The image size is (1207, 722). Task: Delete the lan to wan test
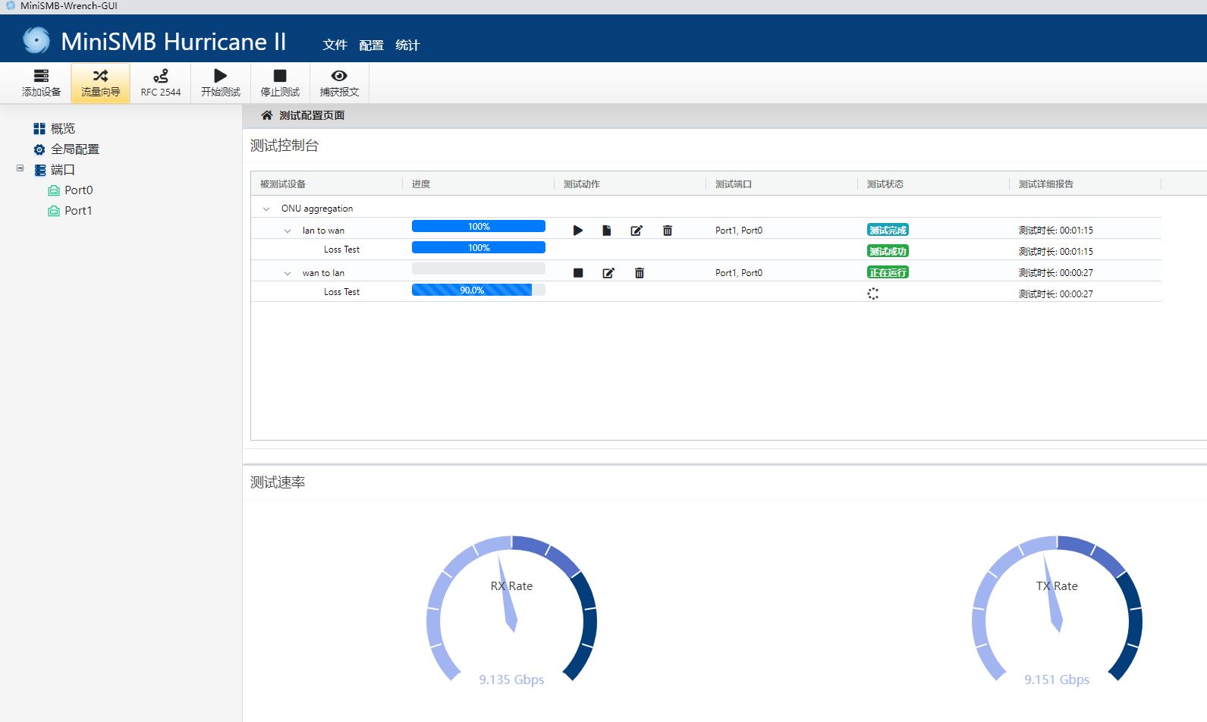668,231
